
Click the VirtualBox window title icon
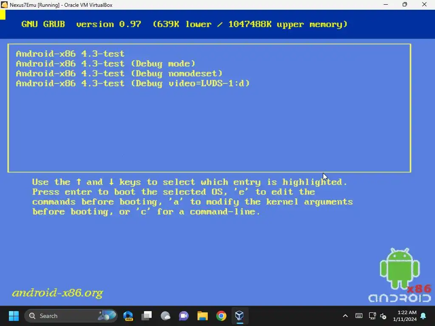(x=4, y=5)
